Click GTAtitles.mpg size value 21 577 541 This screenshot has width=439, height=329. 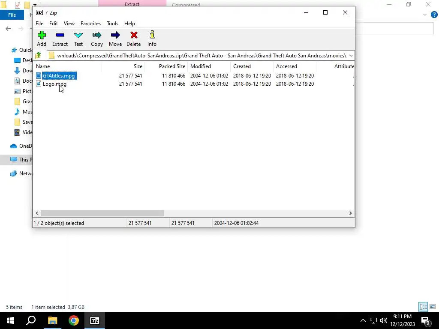coord(130,76)
